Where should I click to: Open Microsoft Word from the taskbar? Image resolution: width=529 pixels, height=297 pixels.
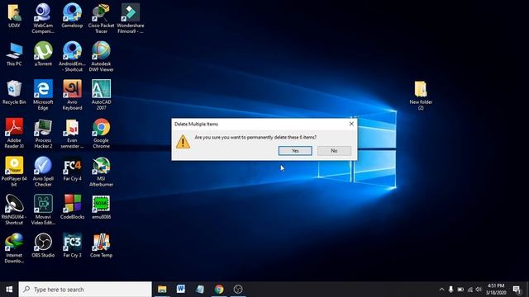(181, 290)
